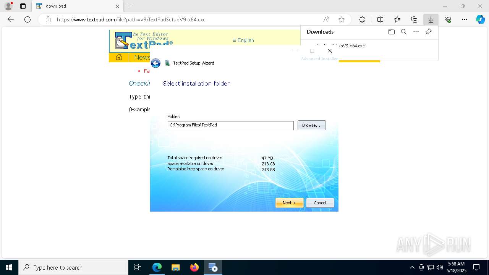Screen dimensions: 489x275
Task: Click the address bar URL
Action: pos(131,19)
